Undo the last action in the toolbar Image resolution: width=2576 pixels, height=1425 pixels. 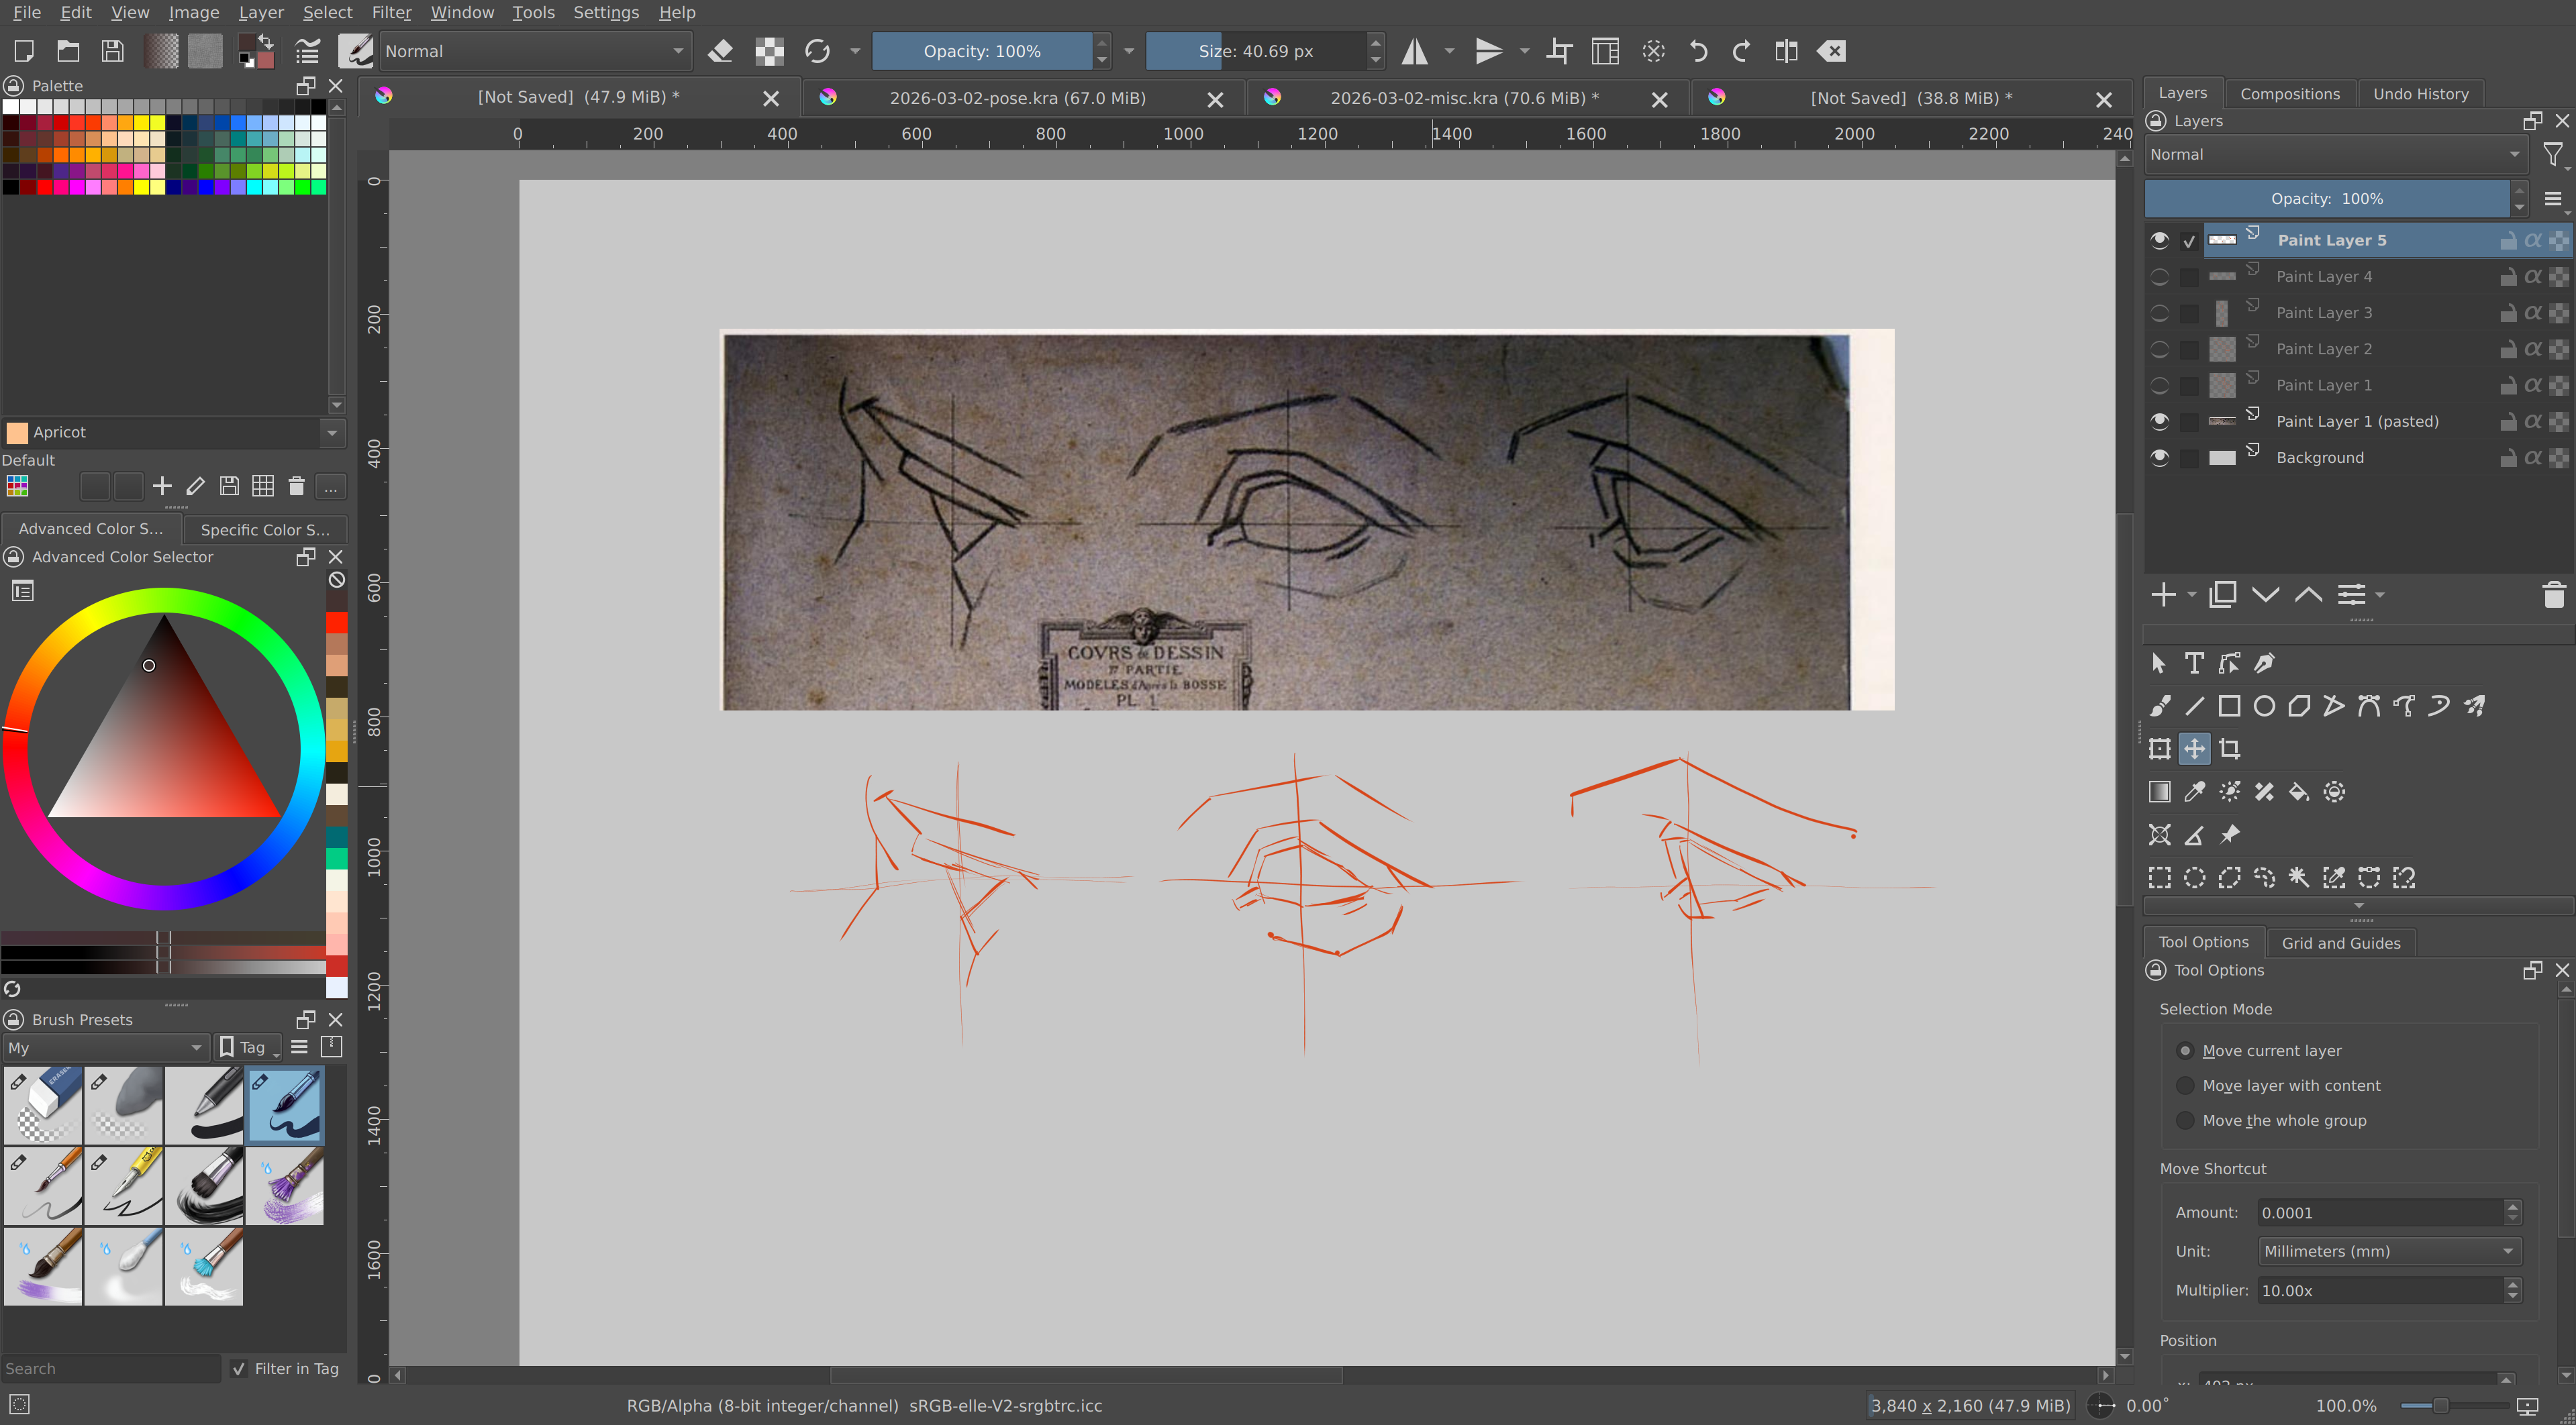(x=1698, y=51)
